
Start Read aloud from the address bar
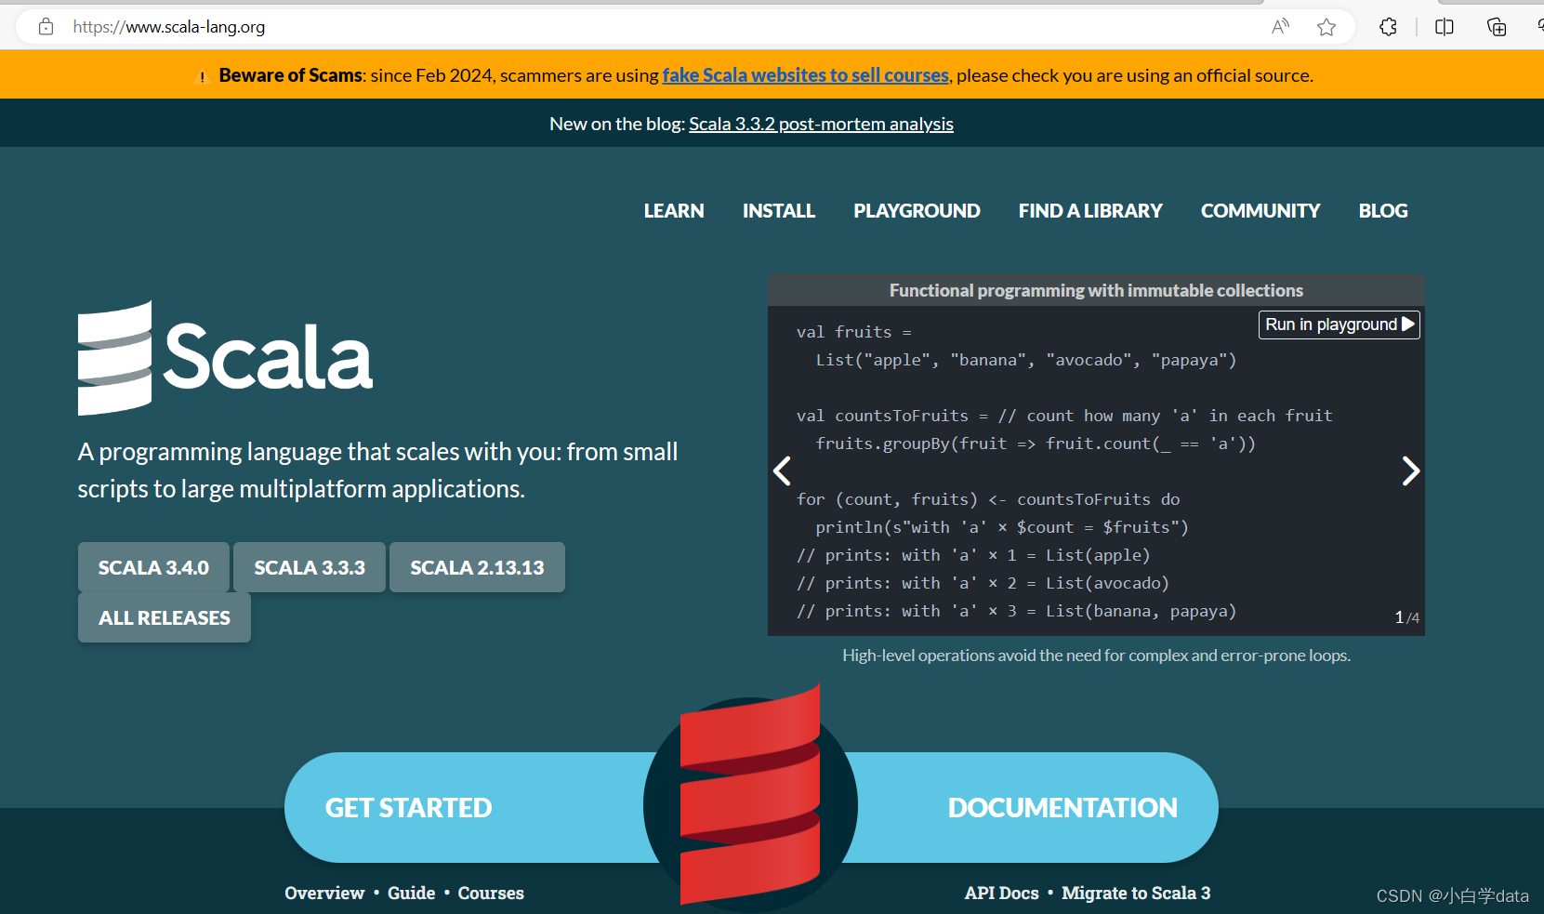(1280, 27)
